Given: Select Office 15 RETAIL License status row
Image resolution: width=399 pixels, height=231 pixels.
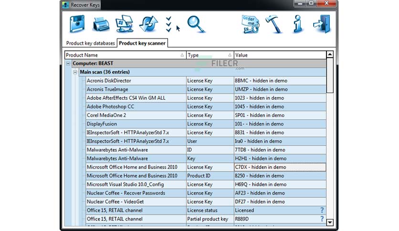Looking at the screenshot, I should [206, 210].
